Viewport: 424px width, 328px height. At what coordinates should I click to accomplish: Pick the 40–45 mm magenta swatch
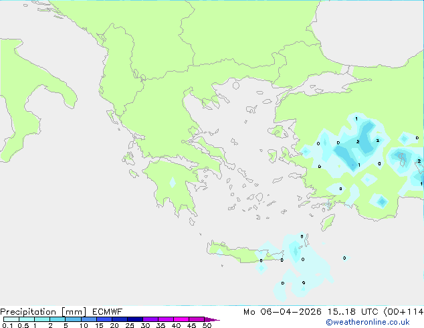[x=181, y=319]
